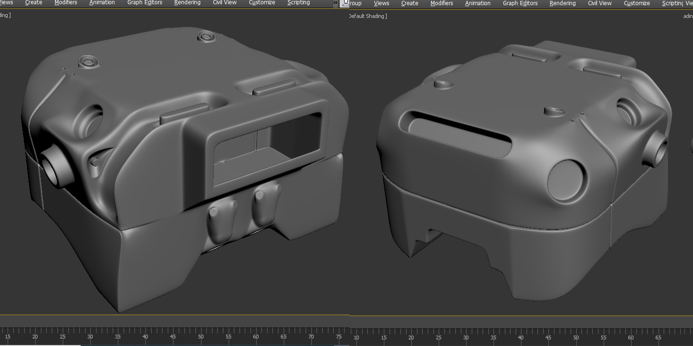Image resolution: width=693 pixels, height=346 pixels.
Task: Open the [Default Shading] viewport label menu
Action: point(367,16)
